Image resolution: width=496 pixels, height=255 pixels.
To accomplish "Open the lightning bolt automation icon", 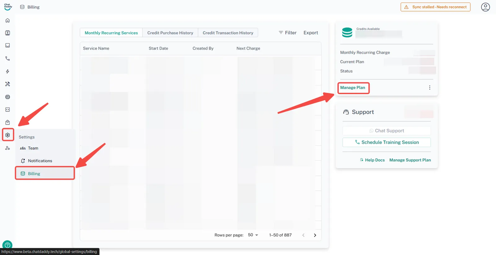I will click(8, 71).
